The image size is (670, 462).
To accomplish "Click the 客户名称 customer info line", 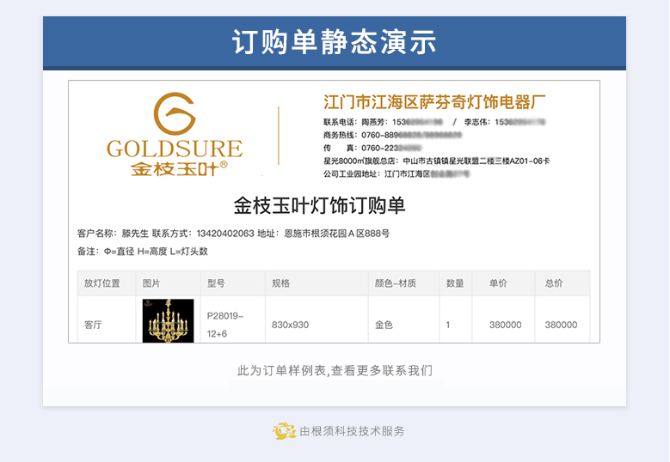I will point(233,234).
